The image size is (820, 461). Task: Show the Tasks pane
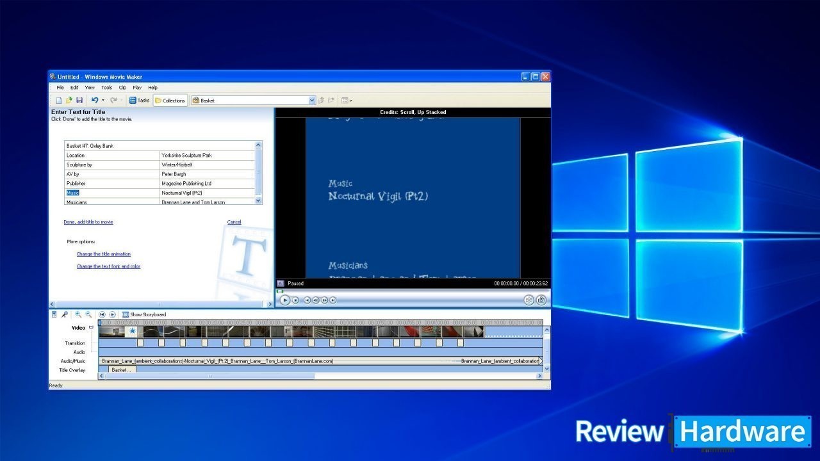[x=139, y=101]
